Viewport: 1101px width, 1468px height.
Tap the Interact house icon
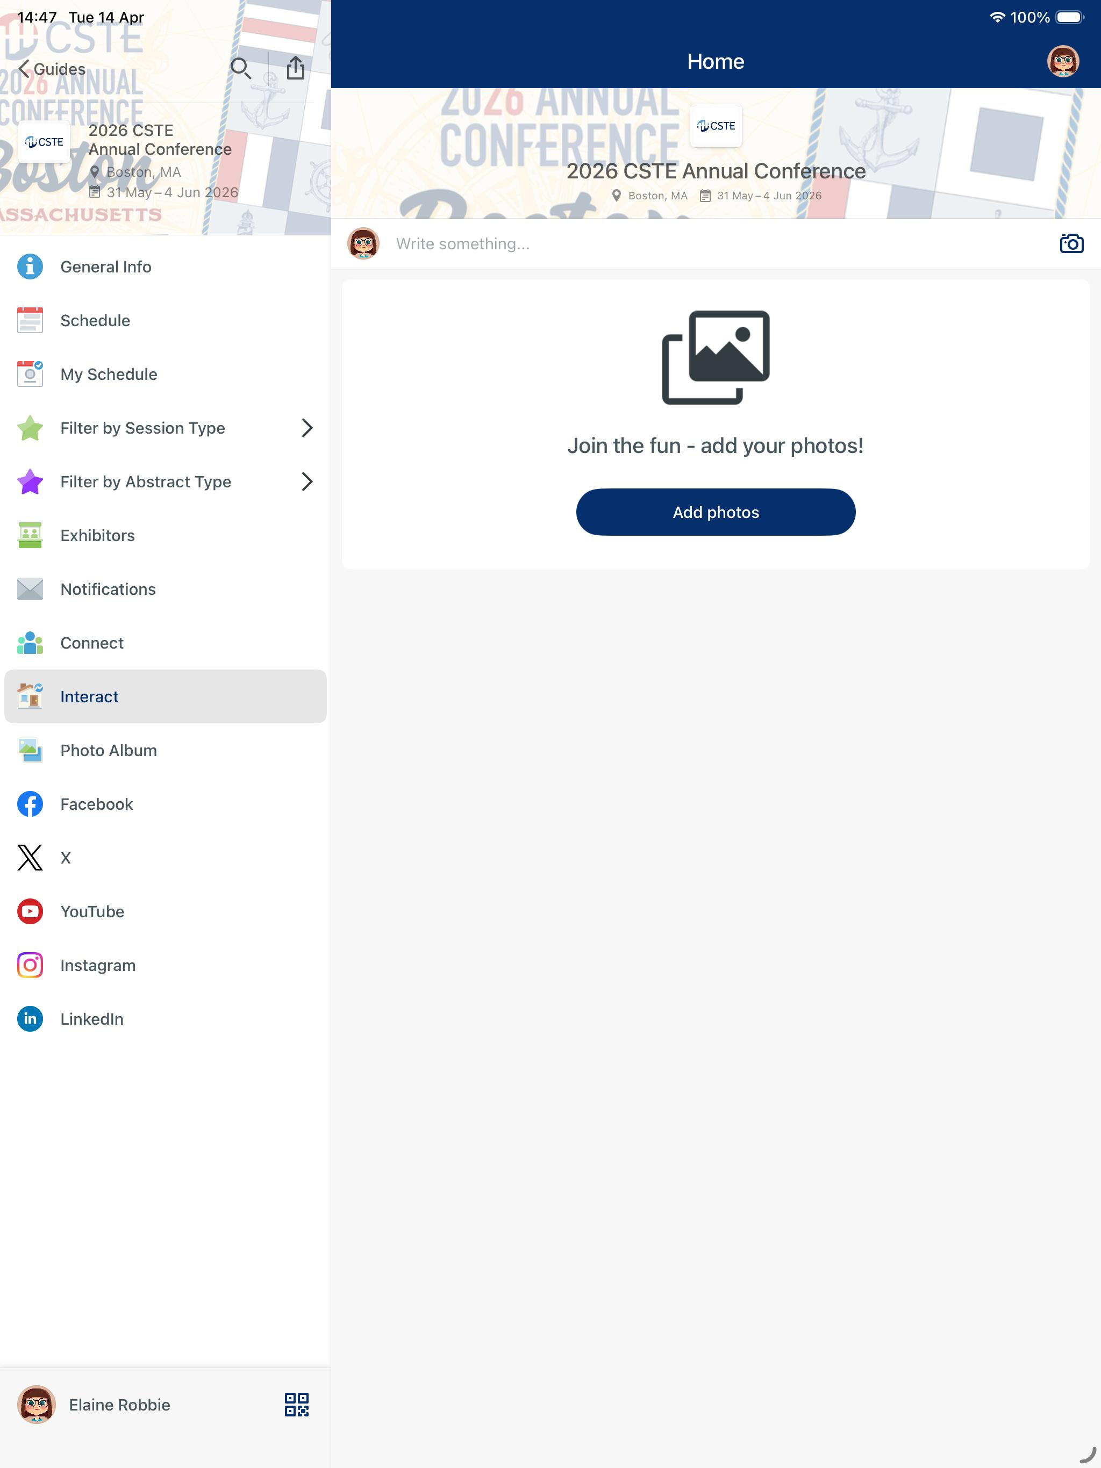[x=30, y=696]
